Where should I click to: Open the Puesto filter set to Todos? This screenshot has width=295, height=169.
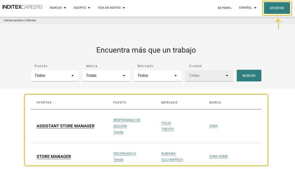point(55,75)
